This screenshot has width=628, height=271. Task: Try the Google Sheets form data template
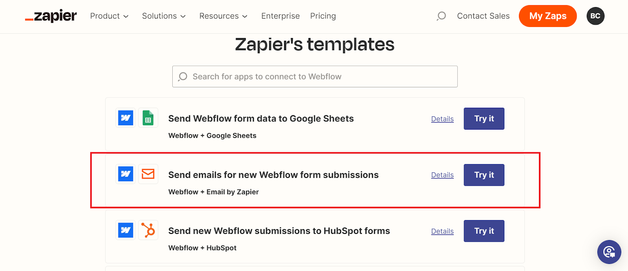484,119
